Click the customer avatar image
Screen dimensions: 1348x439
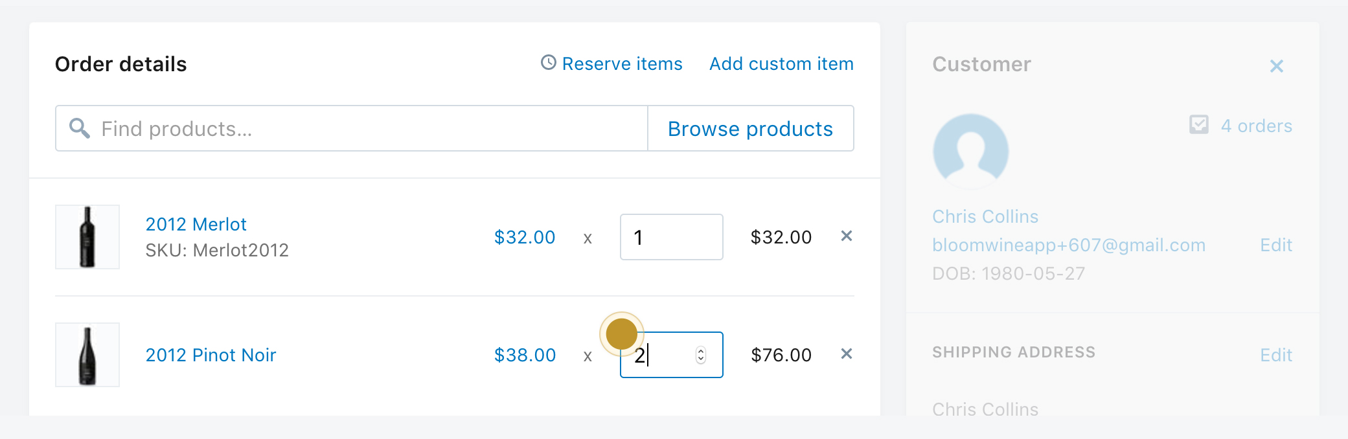[x=970, y=152]
